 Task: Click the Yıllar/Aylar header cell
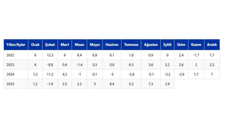point(16,45)
